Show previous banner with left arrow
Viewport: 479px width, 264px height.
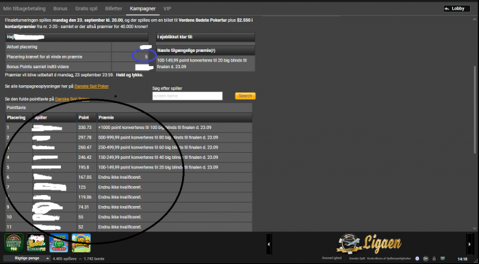(x=269, y=244)
